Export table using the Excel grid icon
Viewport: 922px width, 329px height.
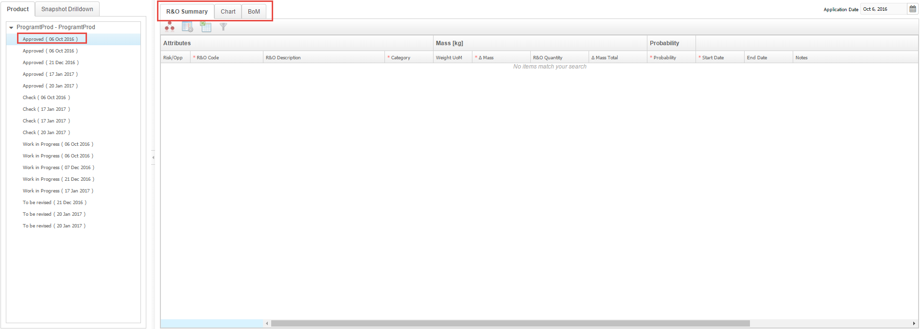206,27
